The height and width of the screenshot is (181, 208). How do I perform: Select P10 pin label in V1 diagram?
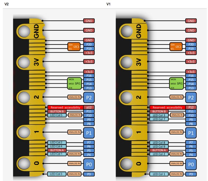pyautogui.click(x=191, y=116)
